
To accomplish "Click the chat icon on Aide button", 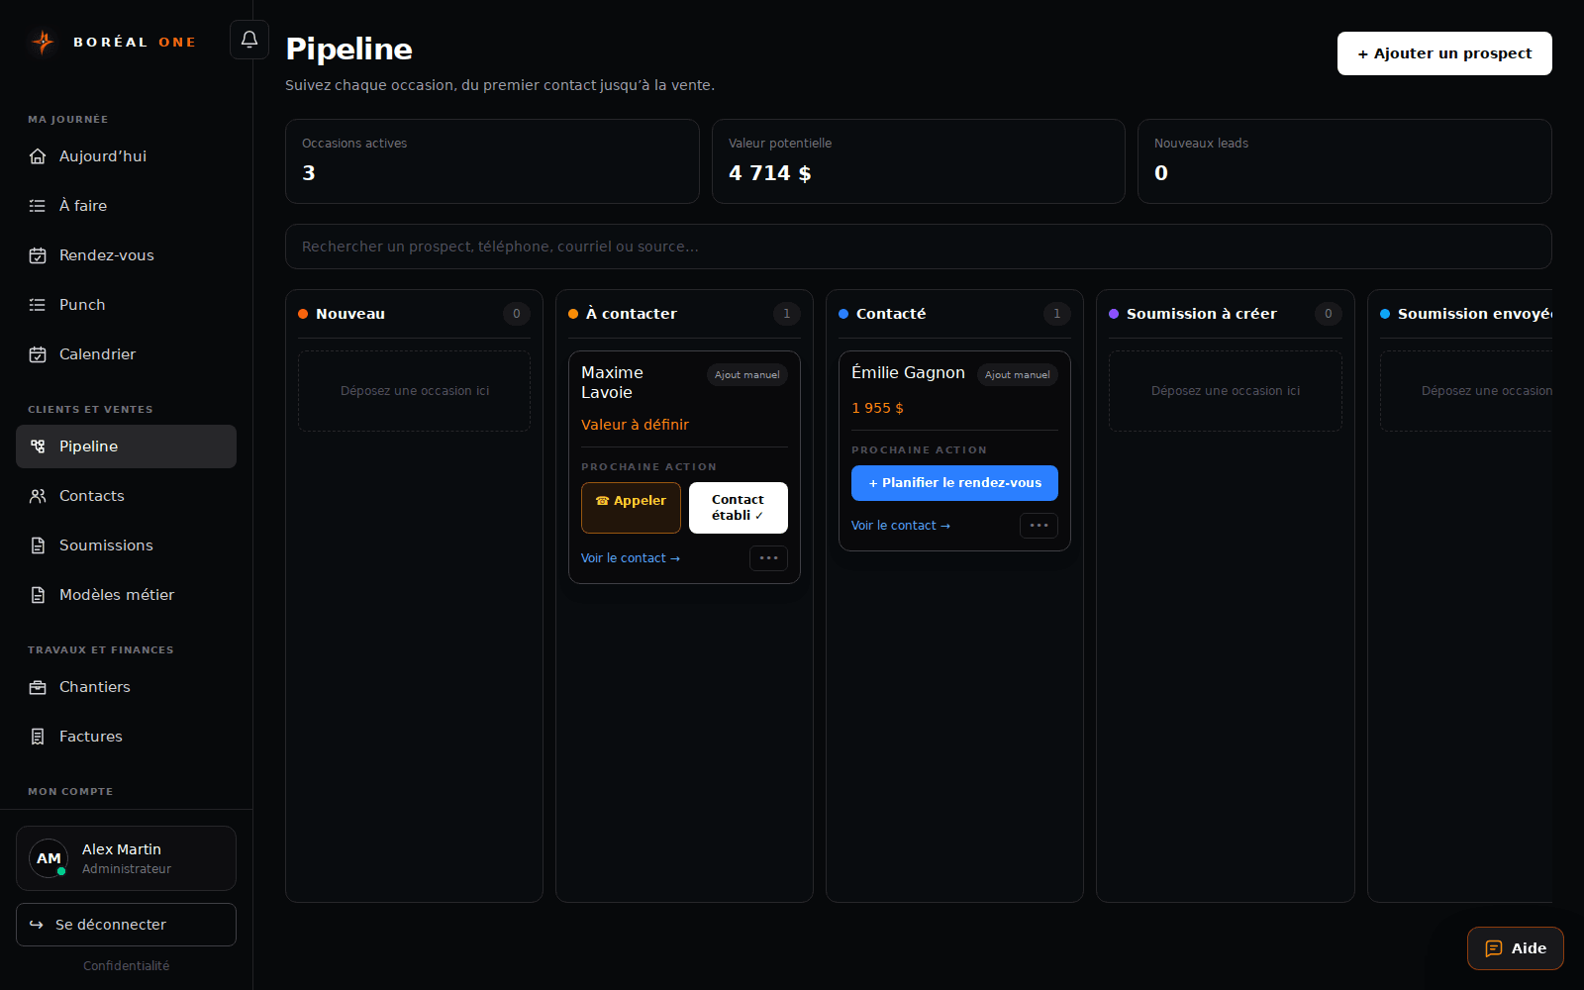I will click(x=1494, y=948).
